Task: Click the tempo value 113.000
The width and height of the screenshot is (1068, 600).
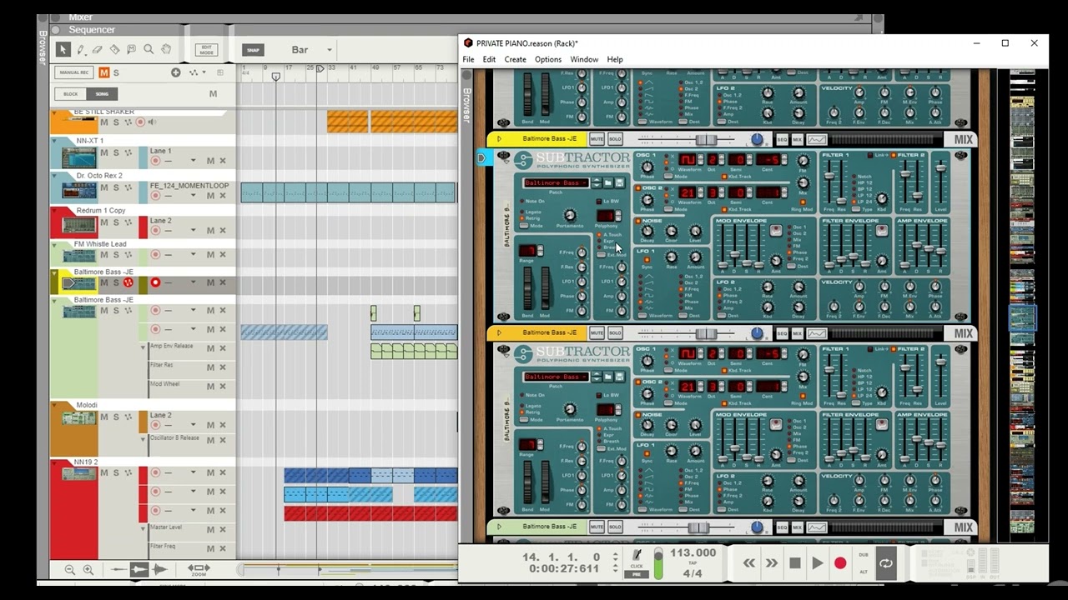Action: pos(693,552)
